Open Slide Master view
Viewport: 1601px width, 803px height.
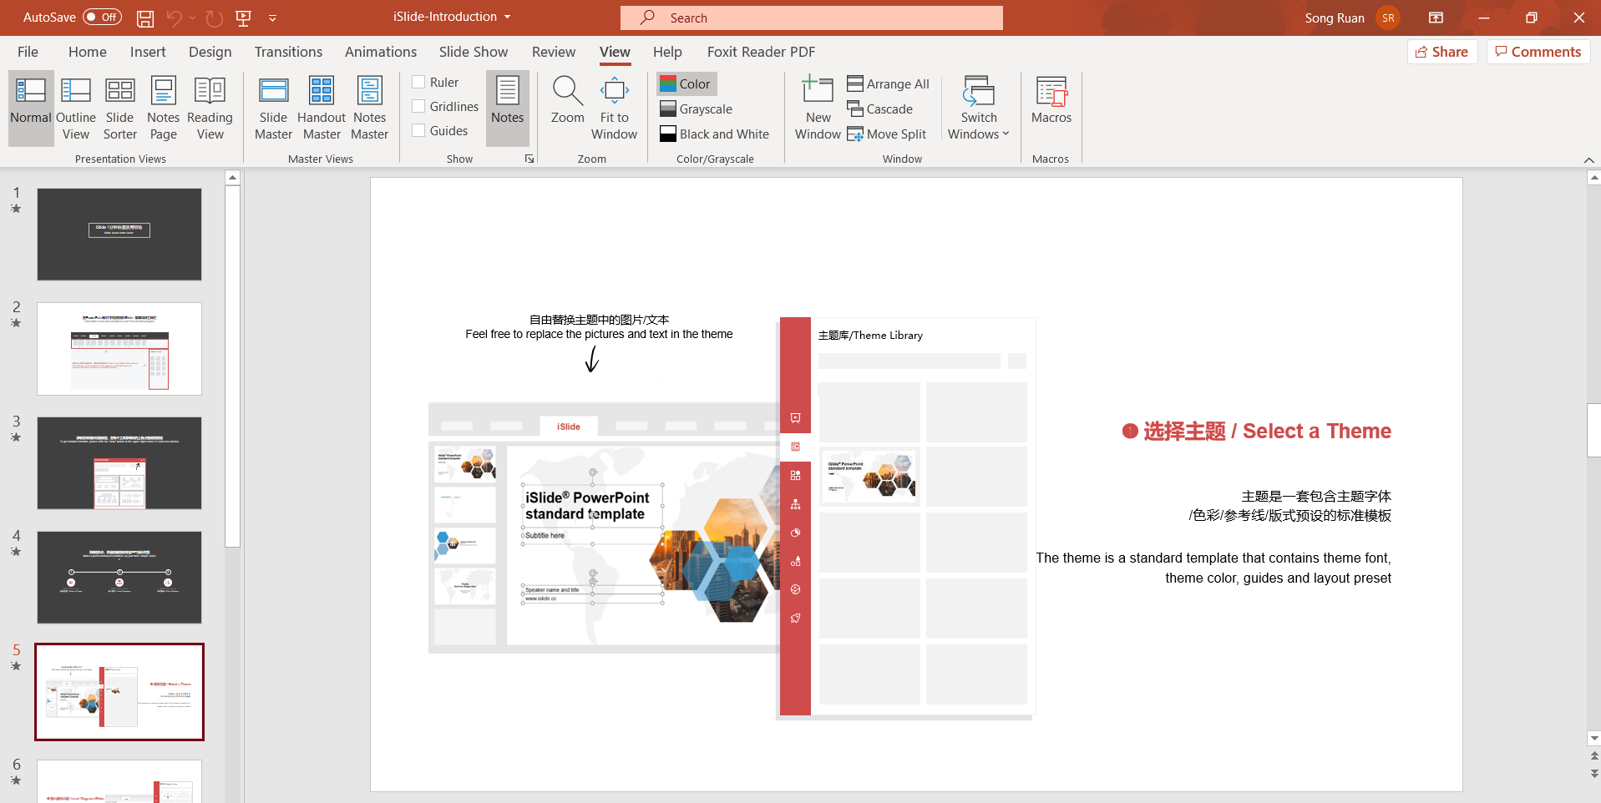273,109
